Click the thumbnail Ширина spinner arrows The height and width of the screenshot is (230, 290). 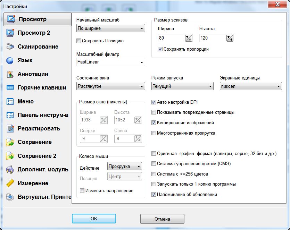(189, 38)
